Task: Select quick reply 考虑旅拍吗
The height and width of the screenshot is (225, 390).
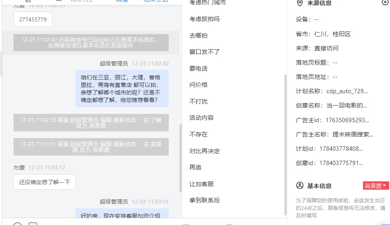Action: click(x=205, y=19)
